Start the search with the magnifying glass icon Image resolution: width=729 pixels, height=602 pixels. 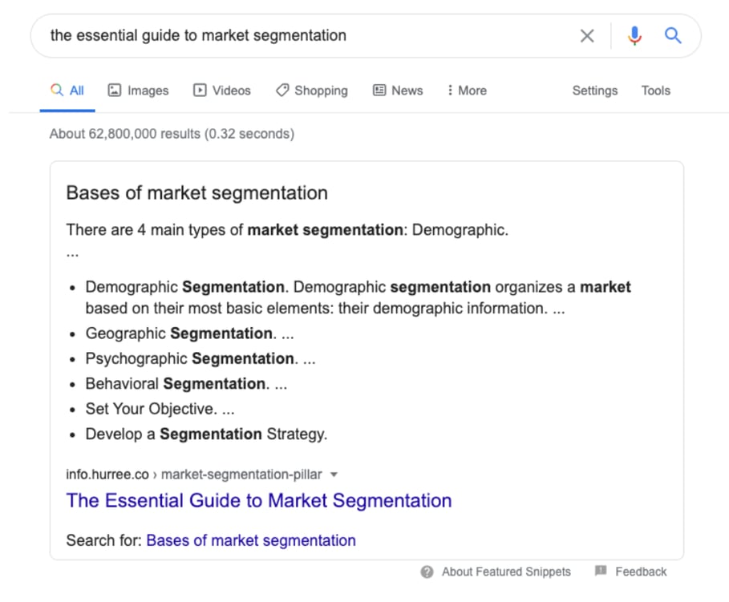673,35
